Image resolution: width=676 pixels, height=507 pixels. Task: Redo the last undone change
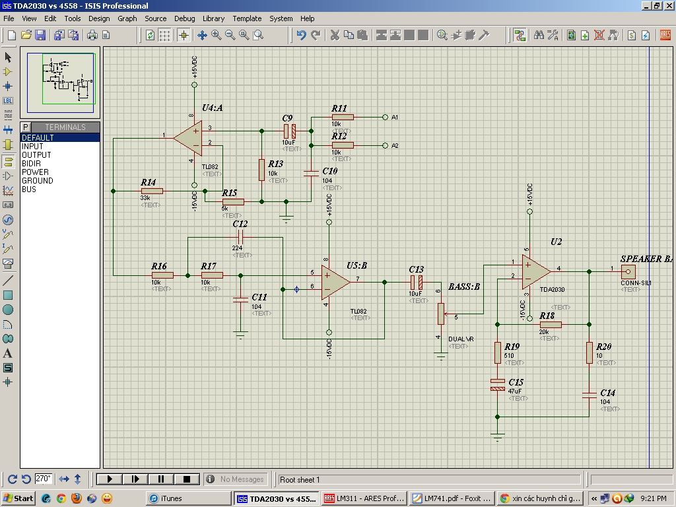(x=316, y=35)
